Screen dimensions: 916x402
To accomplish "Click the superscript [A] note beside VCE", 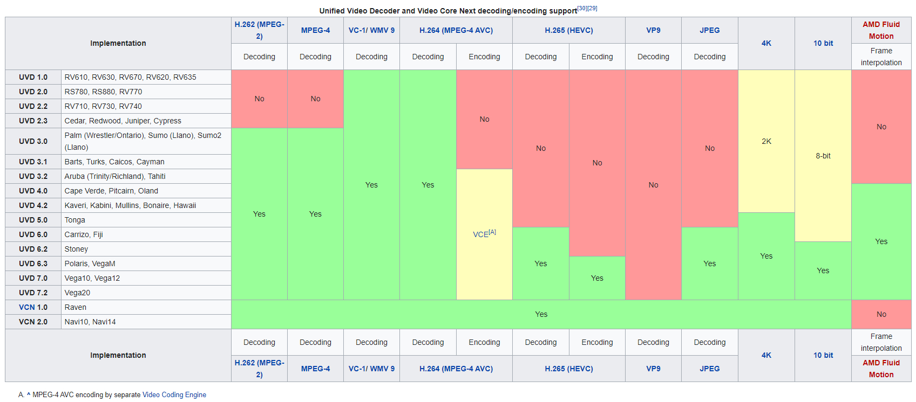I will [x=492, y=232].
